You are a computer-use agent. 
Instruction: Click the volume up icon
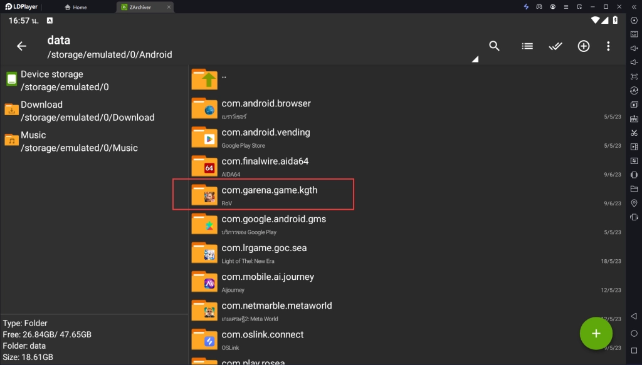point(634,48)
